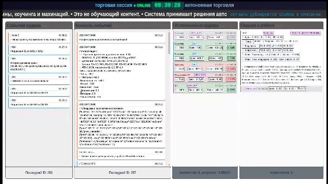Select the 'Ордера в работе' panel header
The image size is (328, 184).
[x=281, y=26]
